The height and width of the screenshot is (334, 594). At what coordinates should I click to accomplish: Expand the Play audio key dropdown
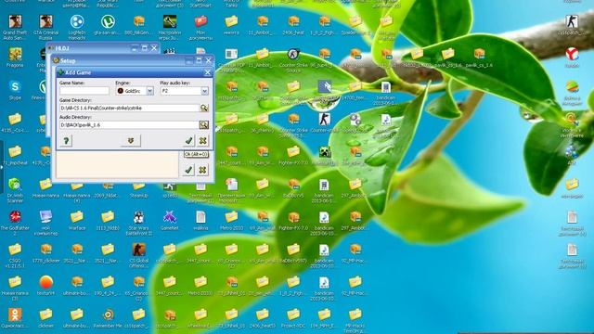click(204, 91)
